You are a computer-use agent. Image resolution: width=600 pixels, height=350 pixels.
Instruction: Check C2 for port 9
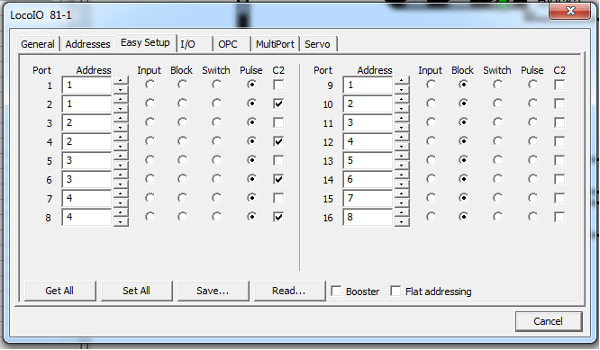pyautogui.click(x=559, y=85)
